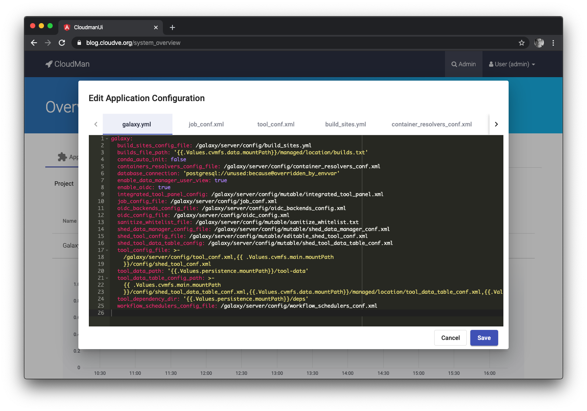Viewport: 587px width, 411px height.
Task: Click the Cancel button
Action: (450, 338)
